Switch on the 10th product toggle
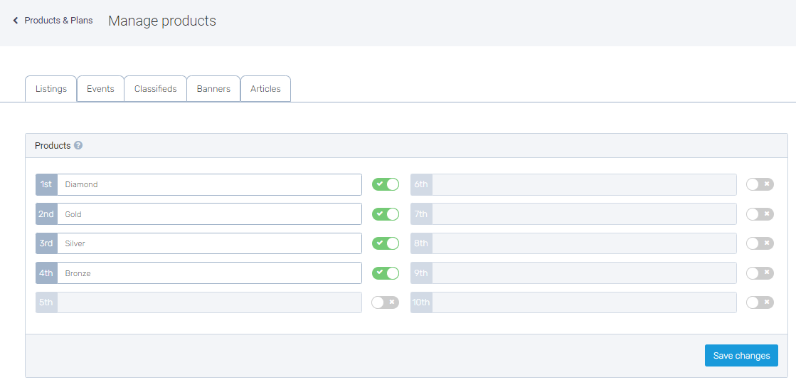The height and width of the screenshot is (385, 796). click(x=760, y=302)
